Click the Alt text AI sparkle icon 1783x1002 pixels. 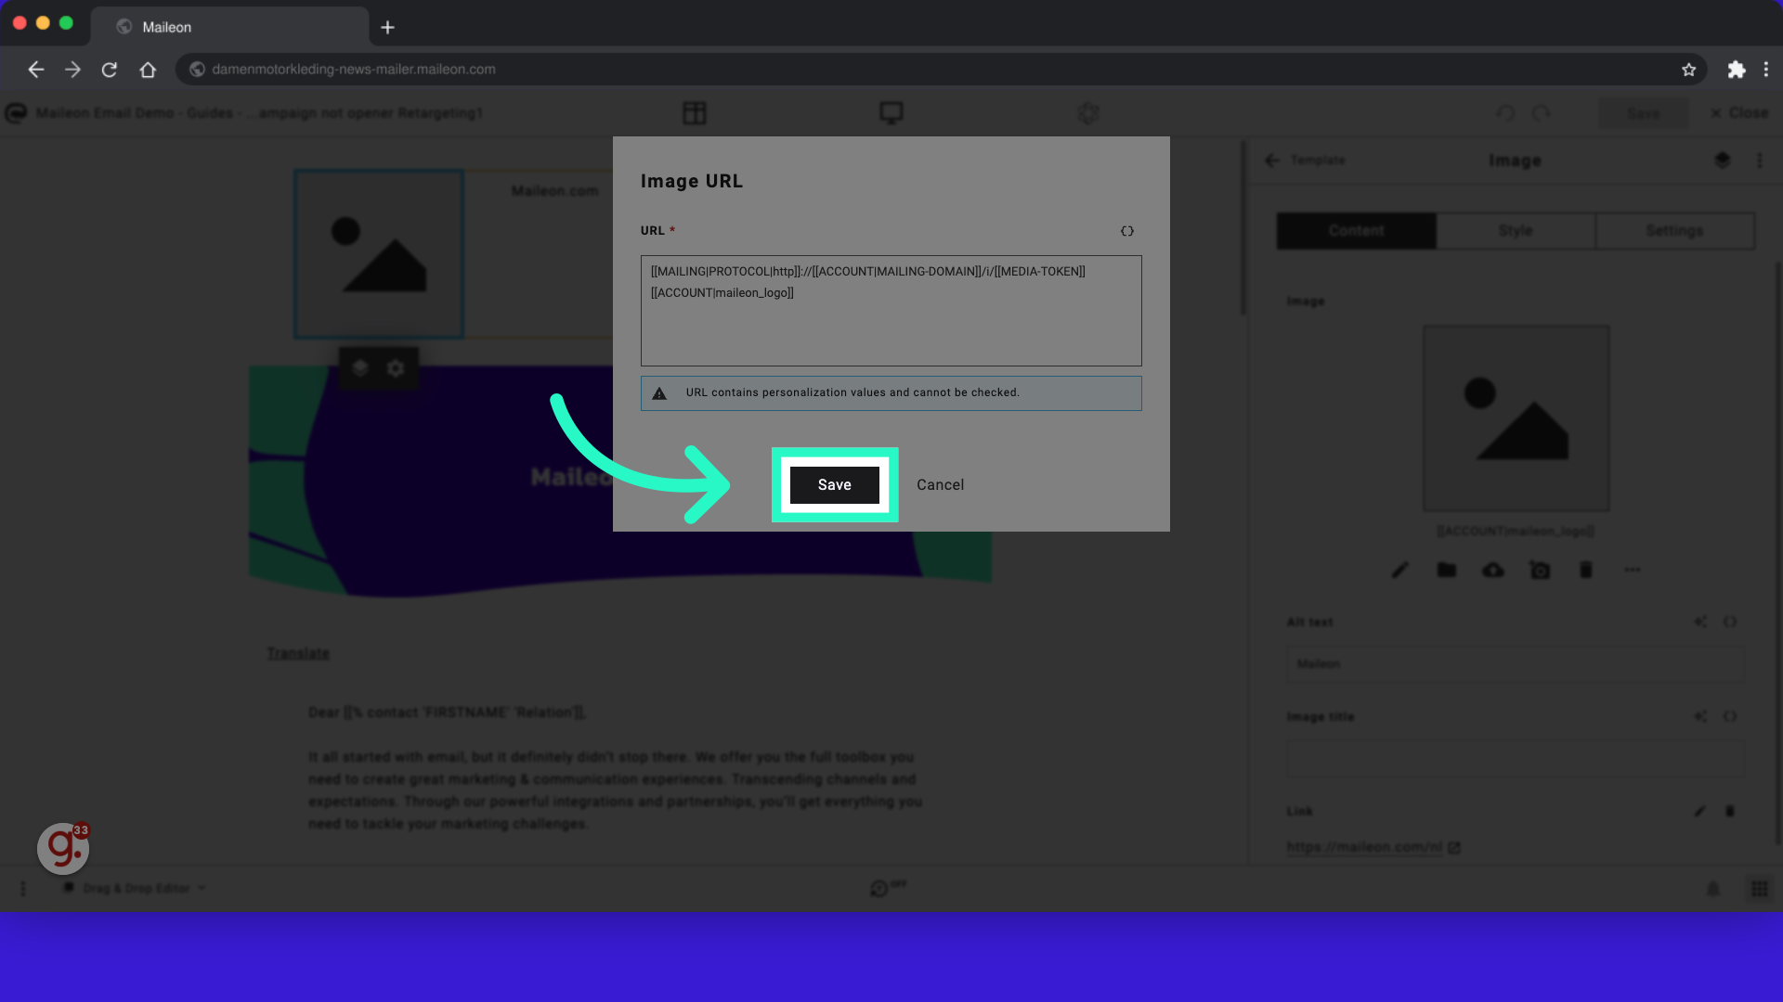tap(1700, 622)
